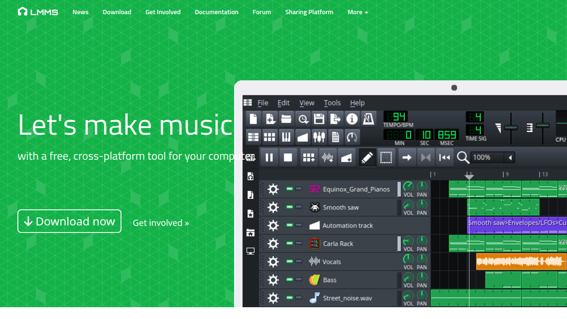
Task: Show the Beat+Bassline Editor icon
Action: click(x=270, y=137)
